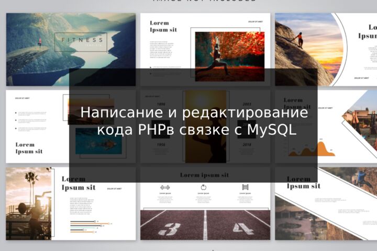Select 'Lorem Ipsum sit' heading under bullet list
377x251 pixels.
pos(29,148)
